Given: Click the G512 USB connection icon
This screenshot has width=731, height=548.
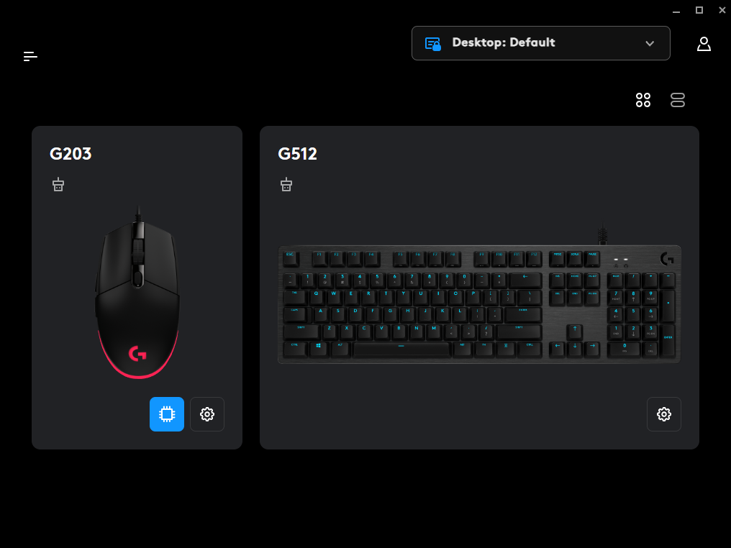Looking at the screenshot, I should [x=286, y=185].
